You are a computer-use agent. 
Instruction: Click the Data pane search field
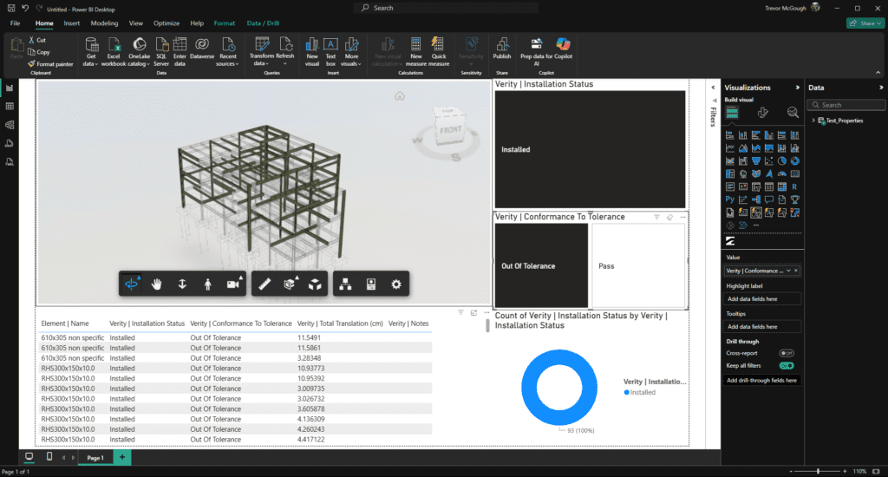846,105
